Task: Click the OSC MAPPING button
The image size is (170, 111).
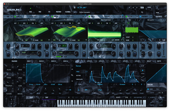Action: click(138, 97)
